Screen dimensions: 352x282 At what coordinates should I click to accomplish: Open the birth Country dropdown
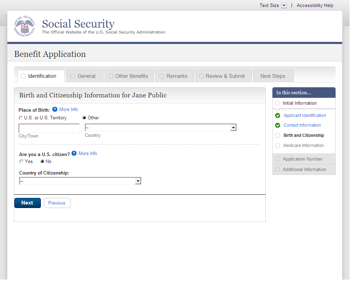pos(161,128)
